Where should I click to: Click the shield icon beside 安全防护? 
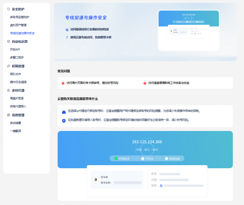[8, 9]
